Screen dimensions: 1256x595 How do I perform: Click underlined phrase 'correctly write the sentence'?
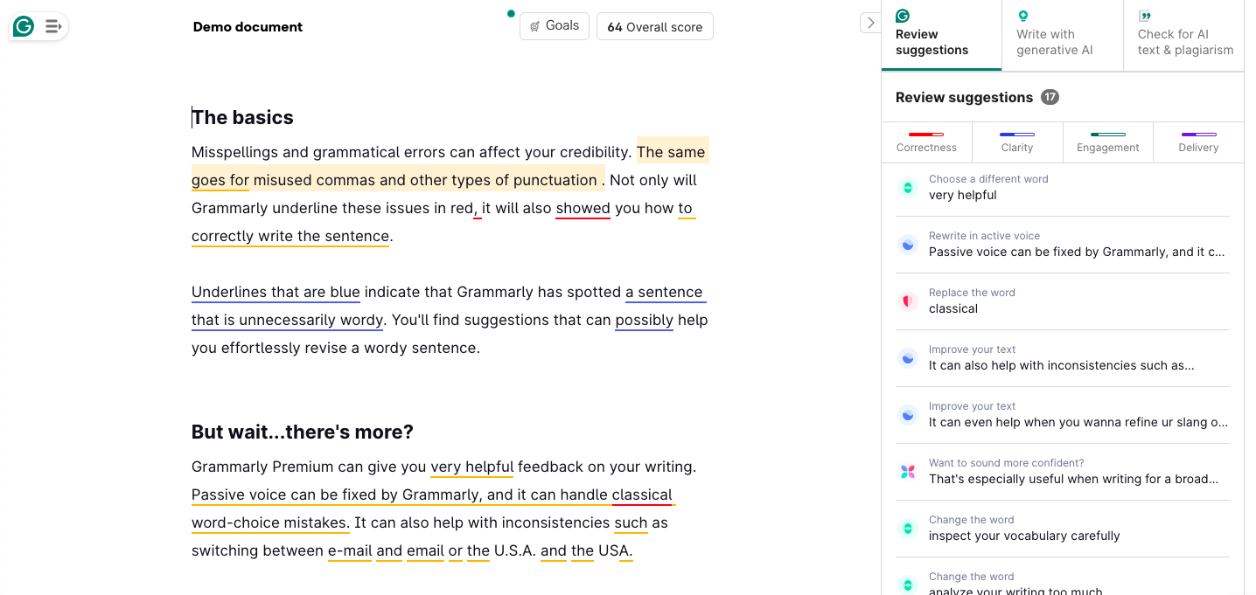[290, 236]
